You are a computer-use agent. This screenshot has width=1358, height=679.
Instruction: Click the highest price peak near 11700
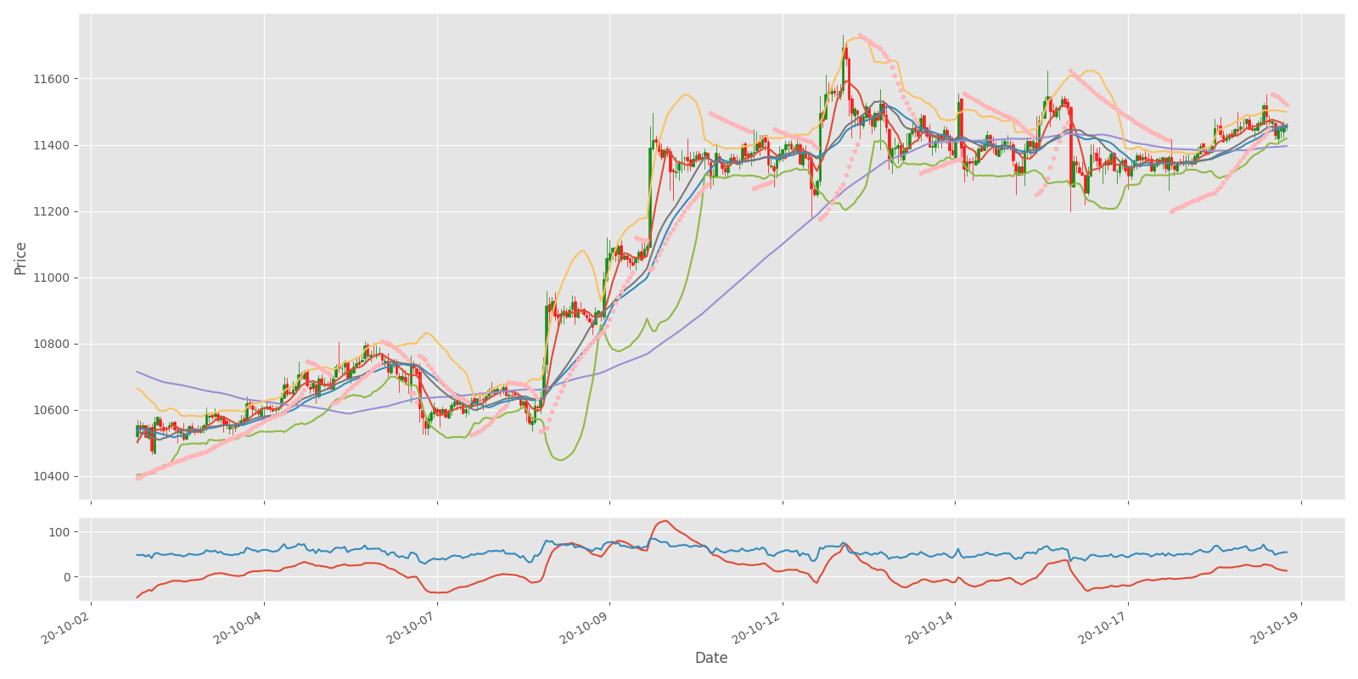[x=844, y=36]
